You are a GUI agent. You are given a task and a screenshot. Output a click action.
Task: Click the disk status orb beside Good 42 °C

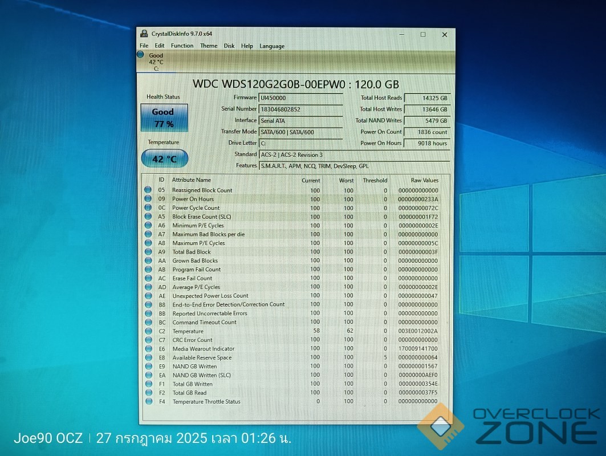(140, 55)
